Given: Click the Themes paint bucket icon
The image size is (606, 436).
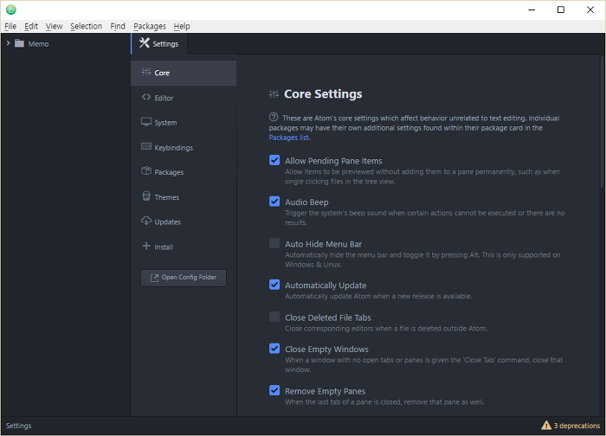Looking at the screenshot, I should tap(146, 196).
